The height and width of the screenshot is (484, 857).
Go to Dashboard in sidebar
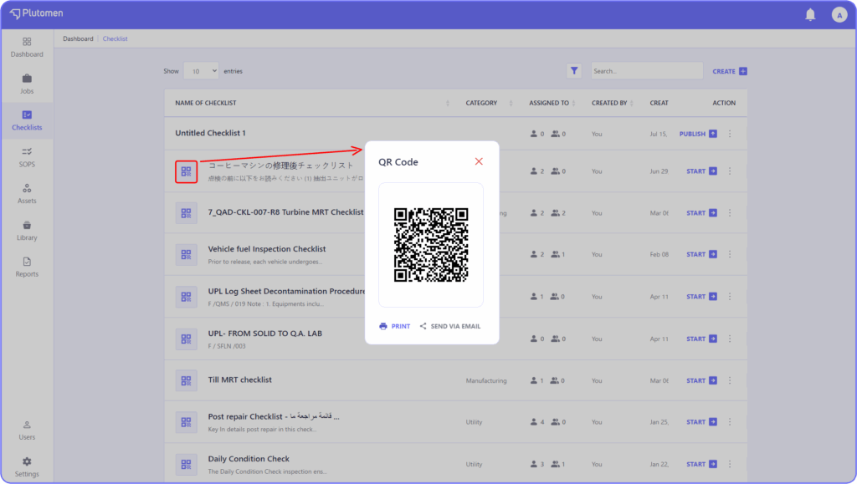click(x=27, y=48)
